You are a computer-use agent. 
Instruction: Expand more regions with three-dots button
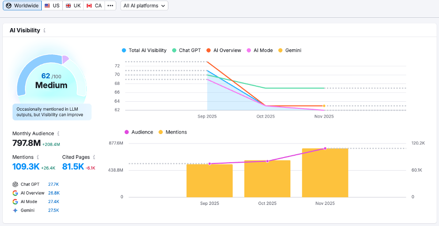pos(110,6)
